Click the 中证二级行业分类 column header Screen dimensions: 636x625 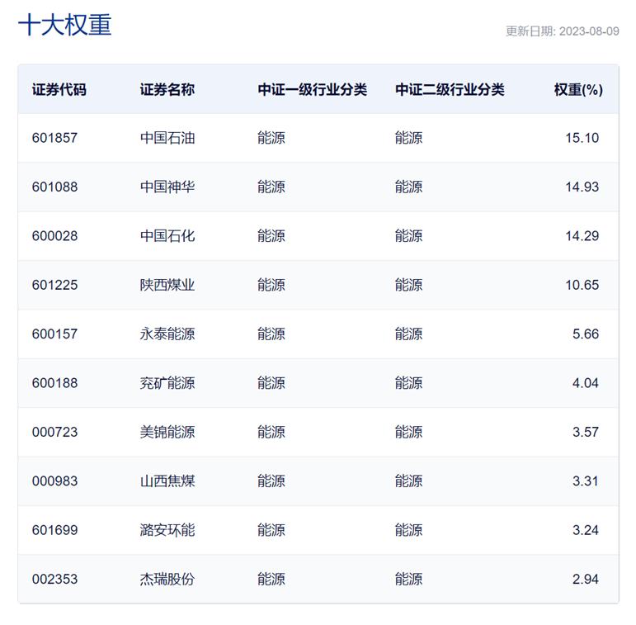pos(449,89)
